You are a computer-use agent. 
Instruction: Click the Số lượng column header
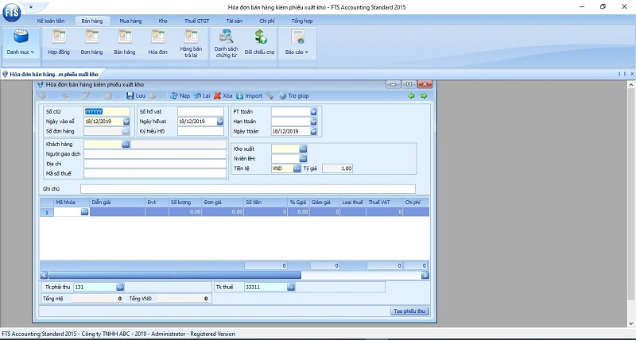coord(185,203)
